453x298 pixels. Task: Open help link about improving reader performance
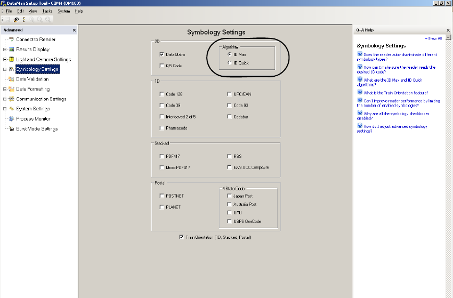399,103
